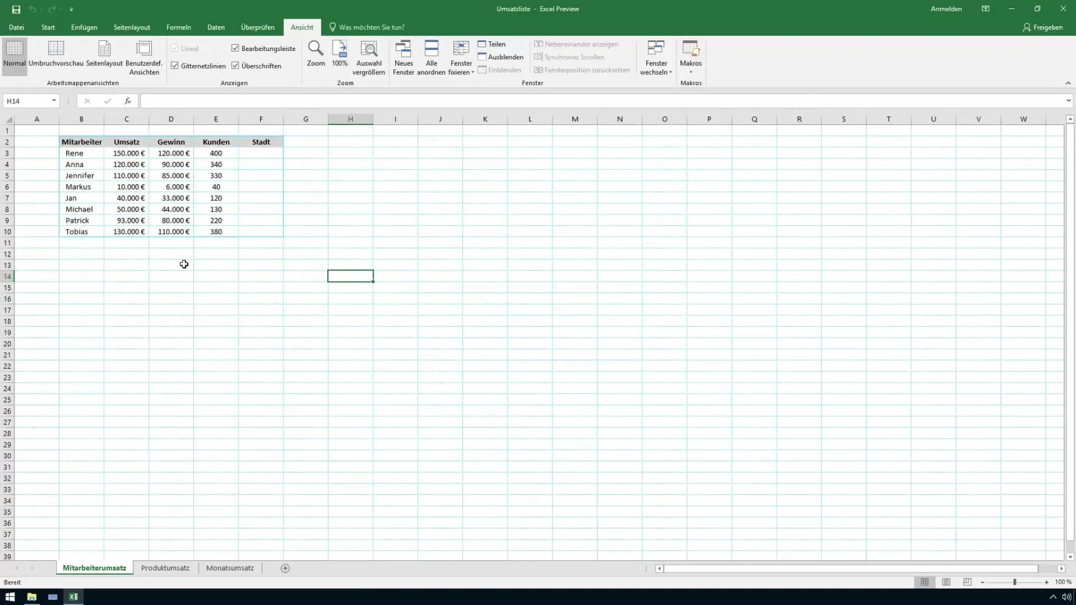Toggle the Lineal checkbox
Image resolution: width=1076 pixels, height=605 pixels.
click(x=175, y=48)
